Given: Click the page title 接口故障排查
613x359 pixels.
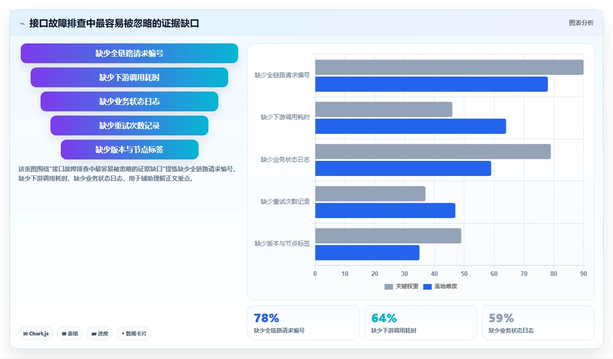Looking at the screenshot, I should [x=114, y=23].
